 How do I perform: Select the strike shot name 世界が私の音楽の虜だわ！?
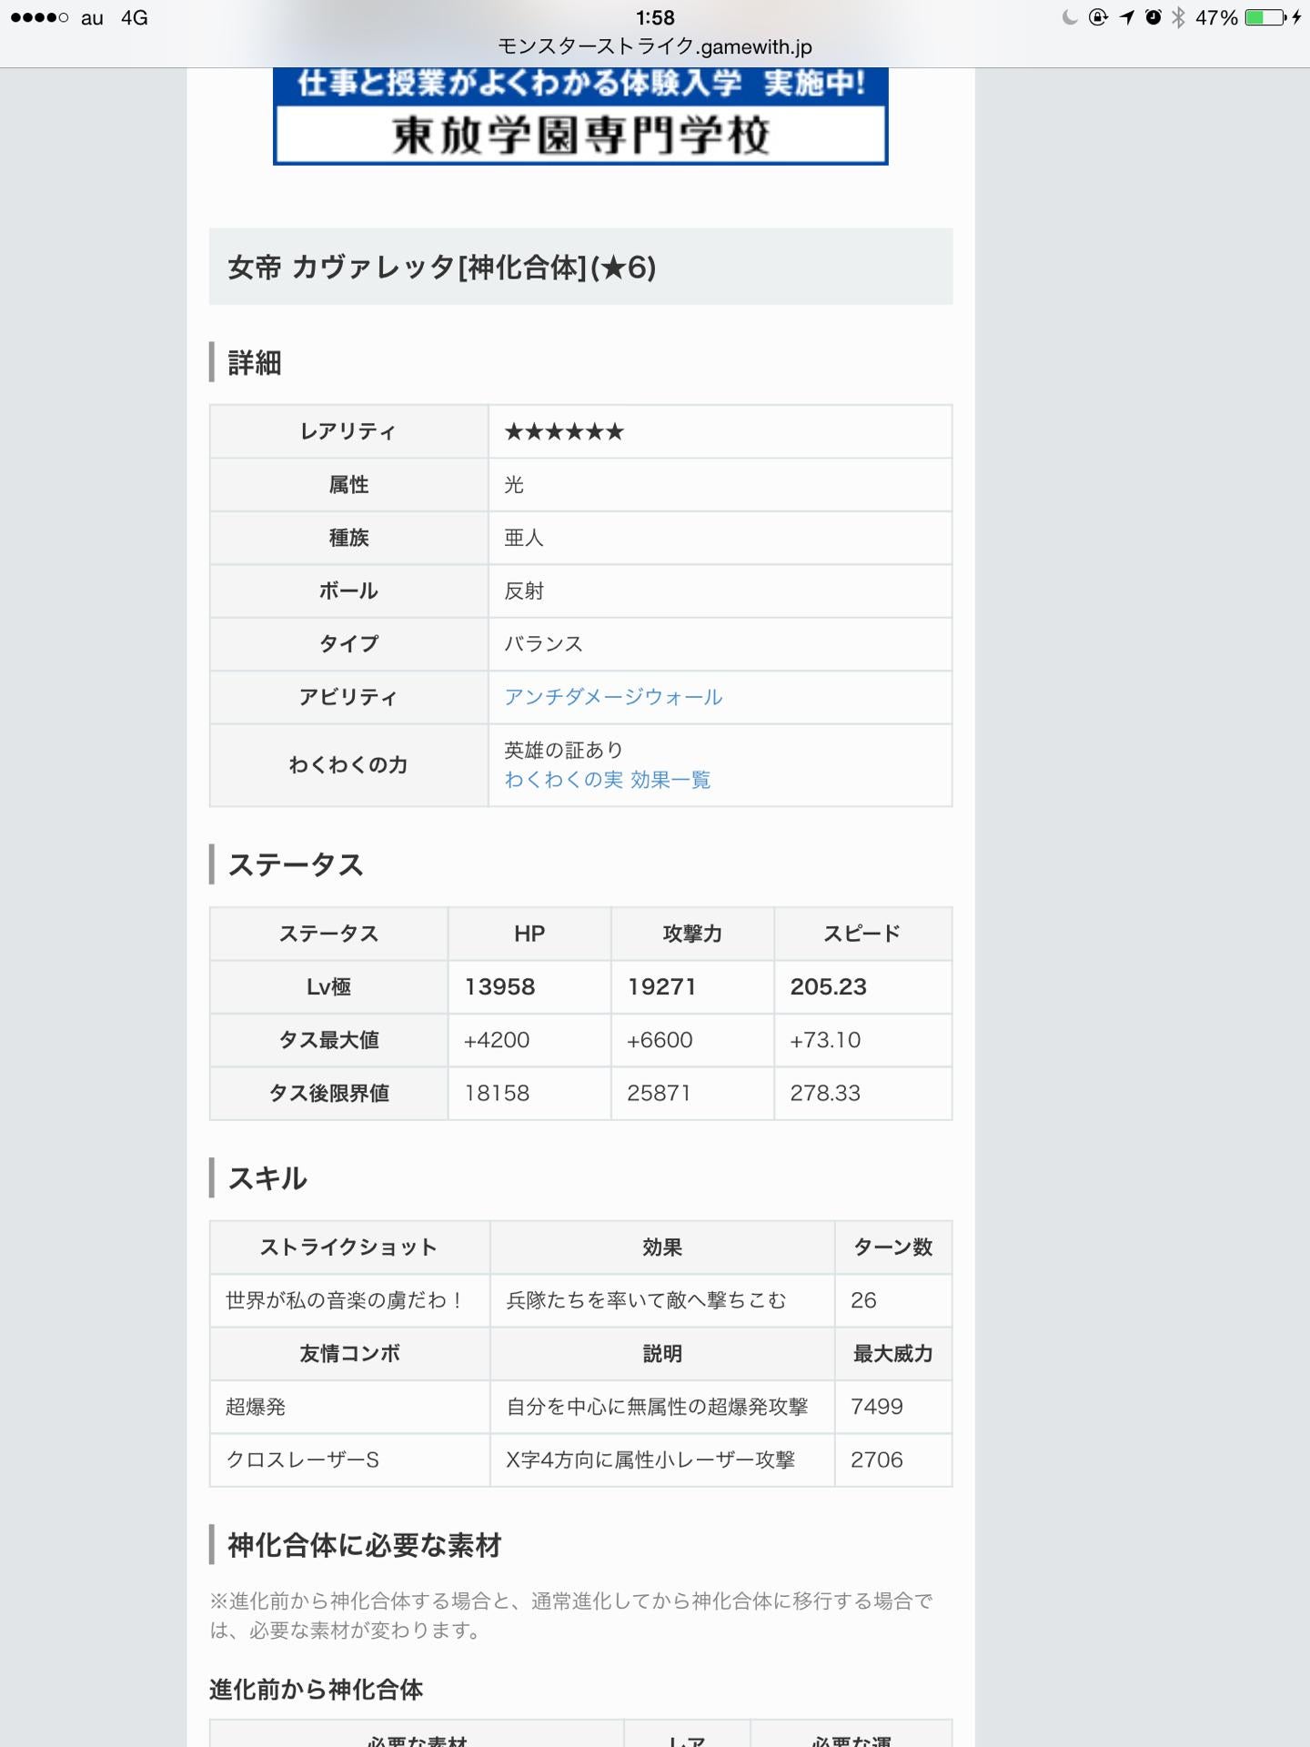pos(347,1300)
